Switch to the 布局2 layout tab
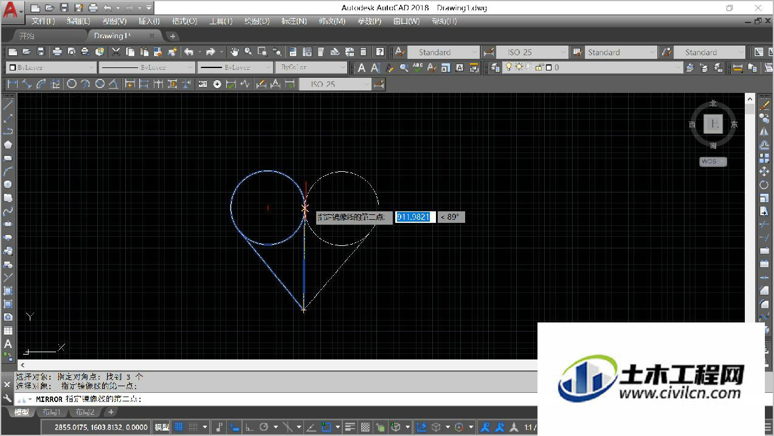774x436 pixels. pos(84,412)
